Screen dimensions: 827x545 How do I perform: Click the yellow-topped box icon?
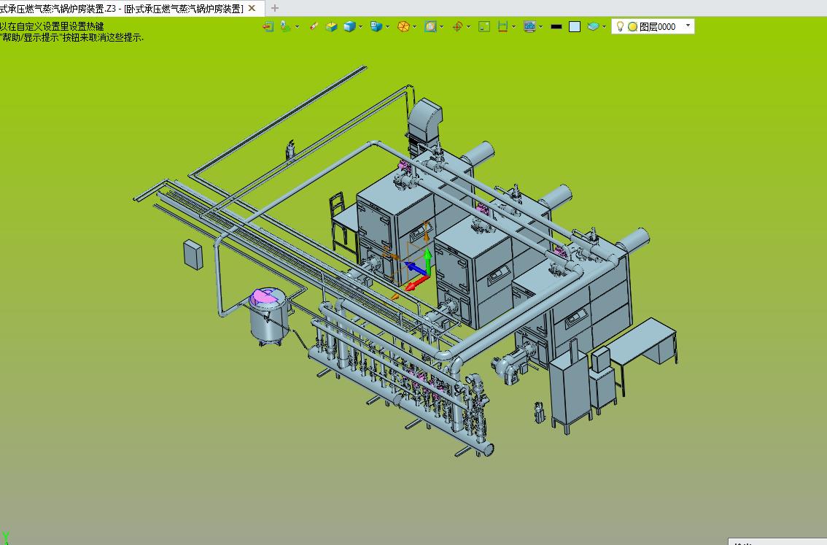click(x=332, y=26)
